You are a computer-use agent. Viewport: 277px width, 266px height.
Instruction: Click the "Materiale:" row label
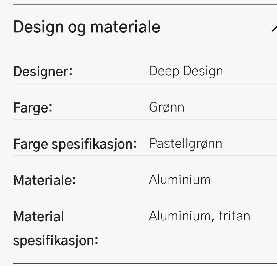click(44, 180)
